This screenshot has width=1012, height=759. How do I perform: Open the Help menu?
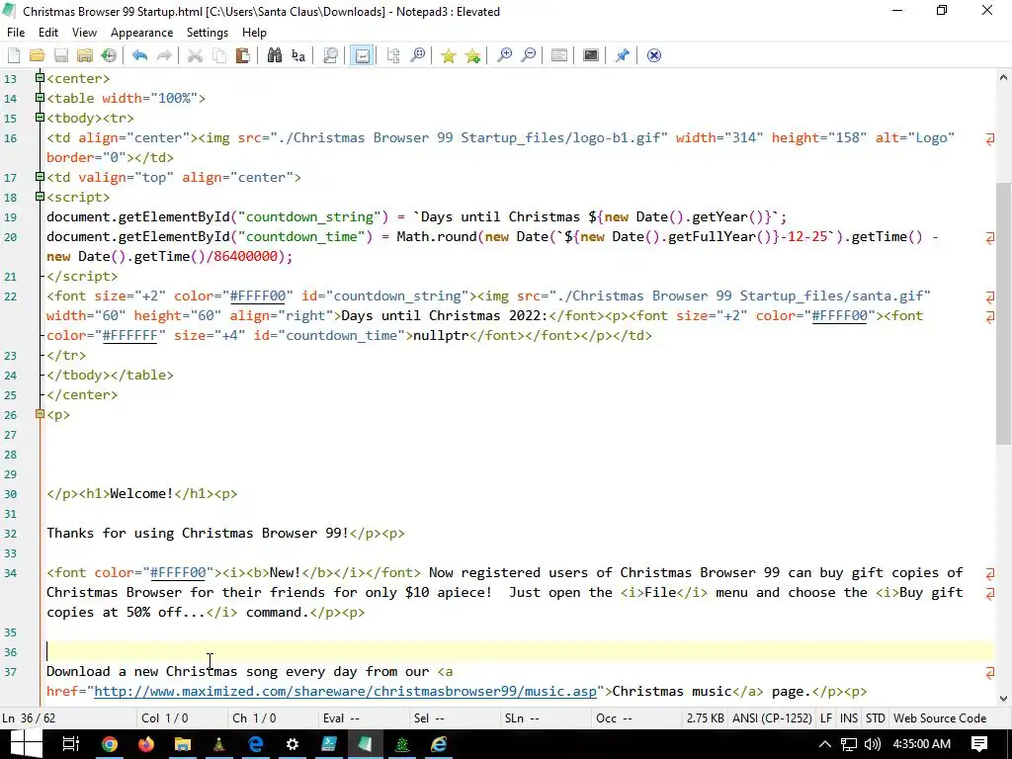[x=254, y=33]
